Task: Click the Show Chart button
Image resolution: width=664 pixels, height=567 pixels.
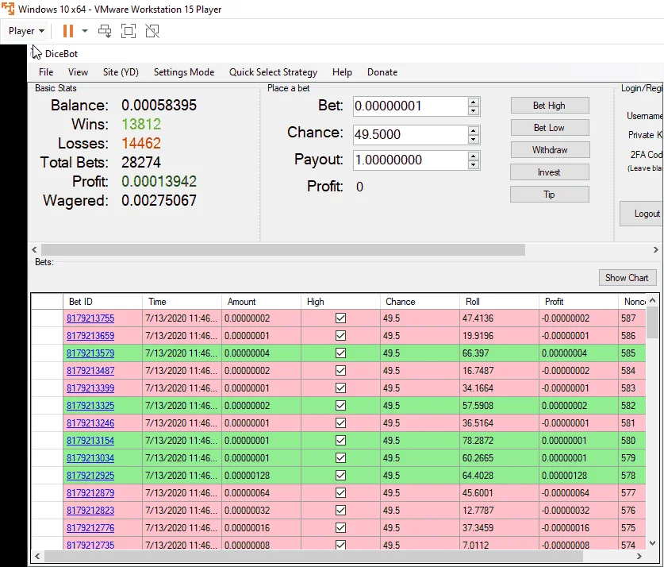Action: 628,278
